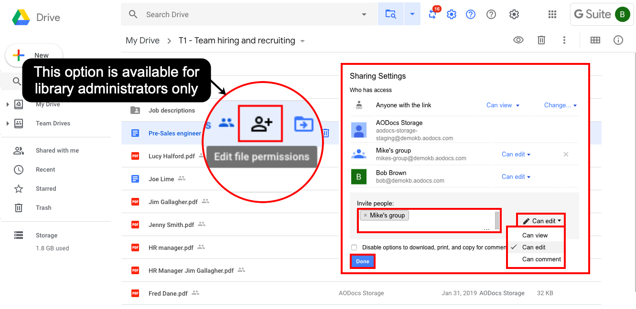Open the G Suite account avatar B
Image resolution: width=636 pixels, height=309 pixels.
[x=622, y=14]
